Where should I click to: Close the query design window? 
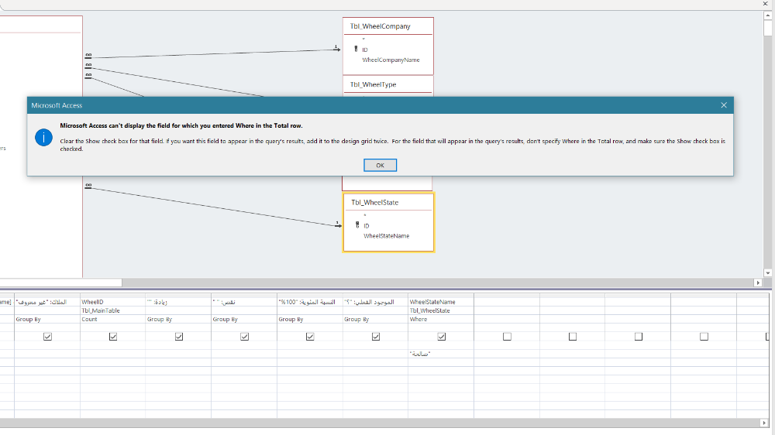(x=765, y=4)
